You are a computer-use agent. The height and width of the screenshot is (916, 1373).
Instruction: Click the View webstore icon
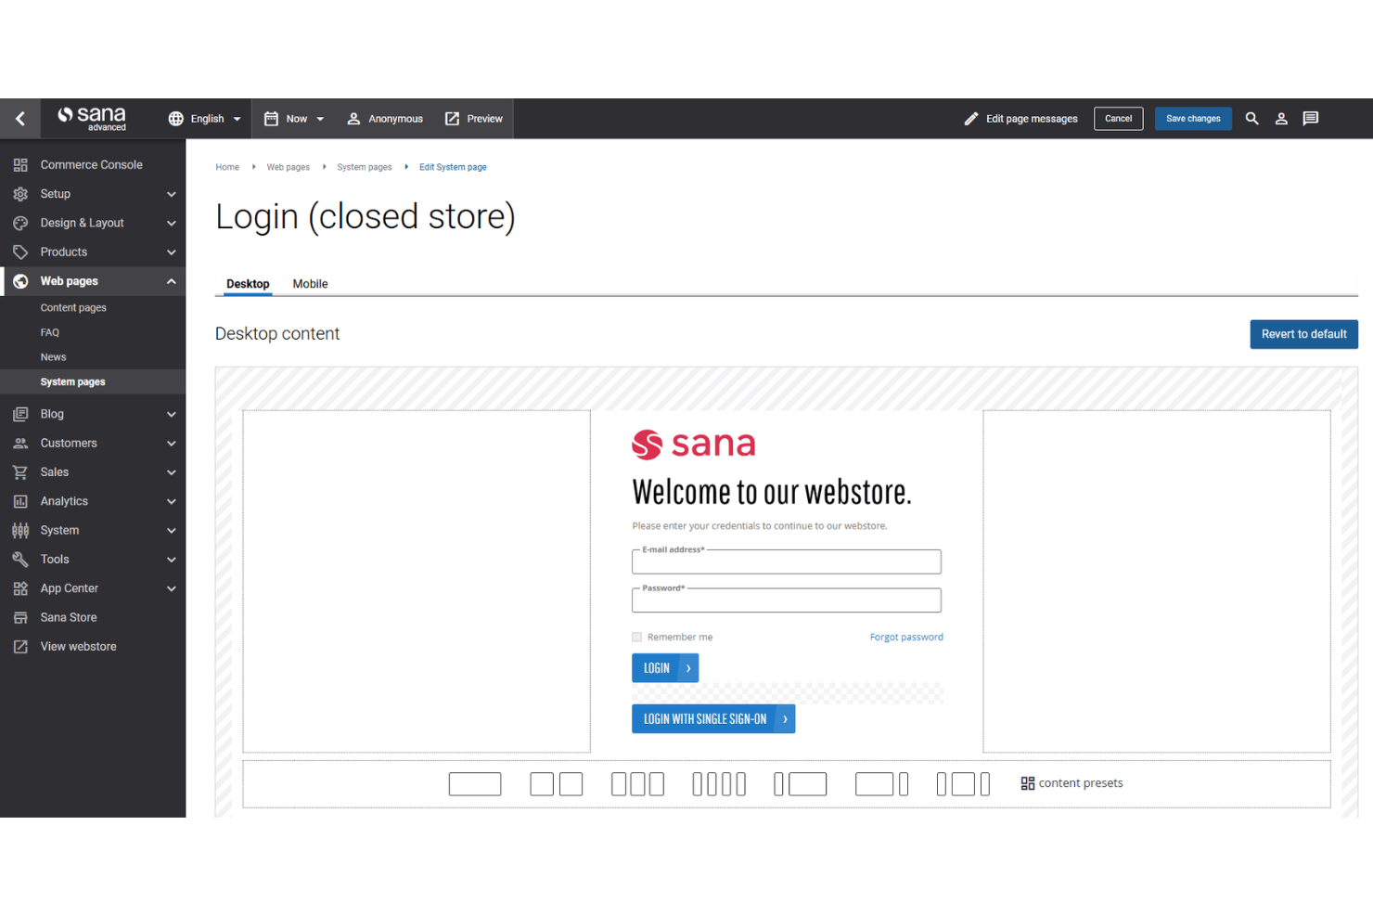tap(20, 647)
